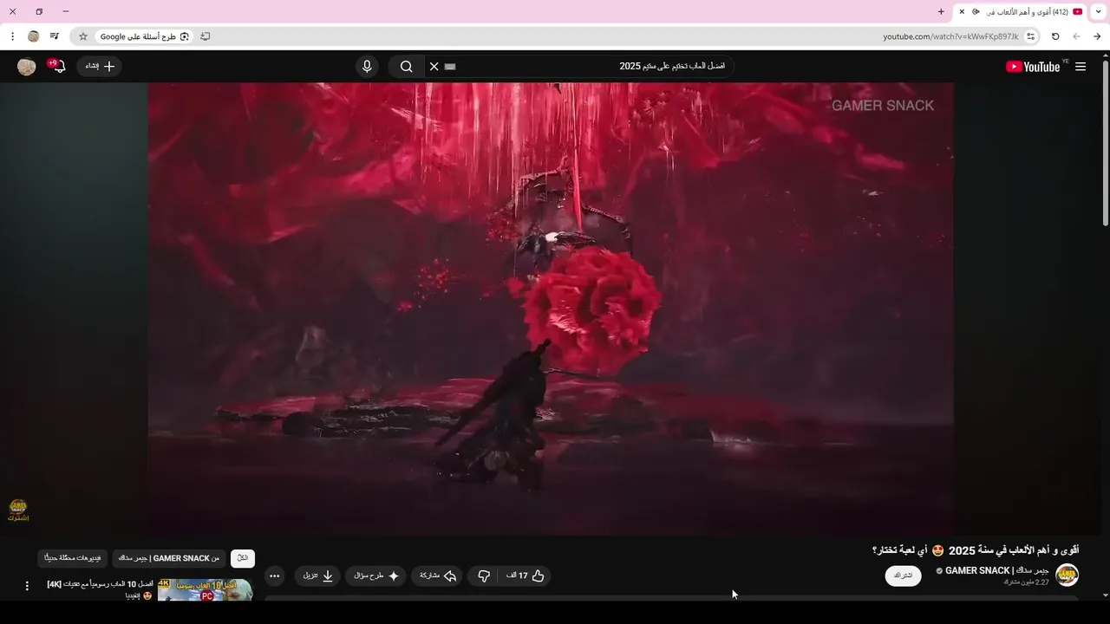Screen dimensions: 1110x624
Task: Open the Ask (طرح سؤال) sparkle button
Action: (375, 575)
